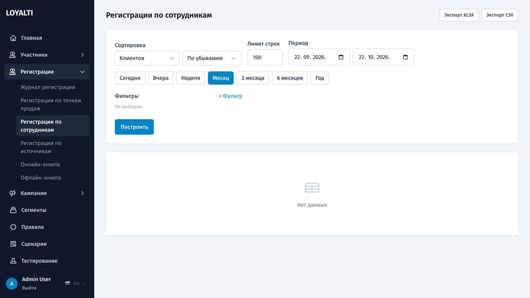The width and height of the screenshot is (530, 298).
Task: Set period to 3 месяца
Action: pyautogui.click(x=253, y=78)
